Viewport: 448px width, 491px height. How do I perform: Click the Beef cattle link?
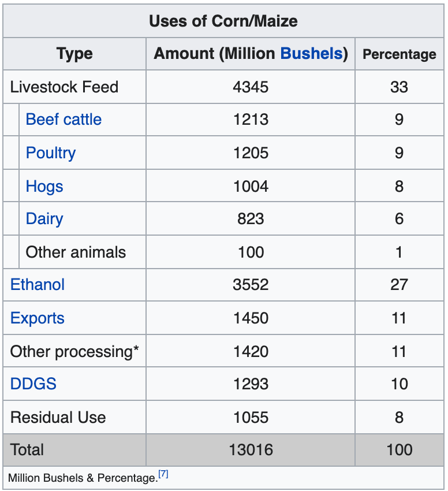coord(64,120)
